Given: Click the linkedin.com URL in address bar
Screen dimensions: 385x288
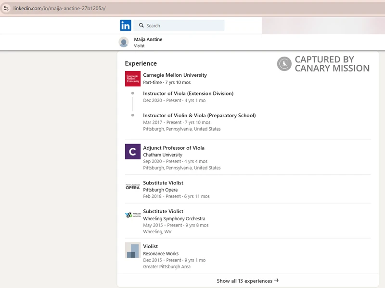Looking at the screenshot, I should (59, 8).
